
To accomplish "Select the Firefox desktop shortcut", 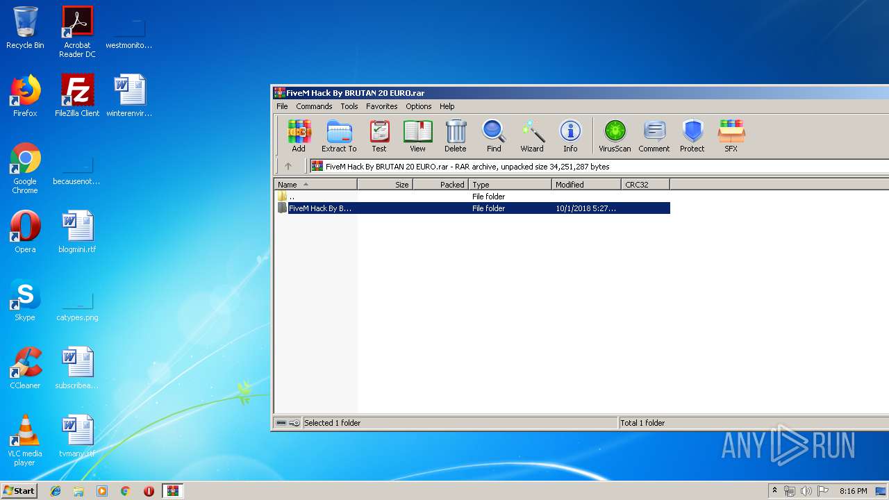I will 25,96.
